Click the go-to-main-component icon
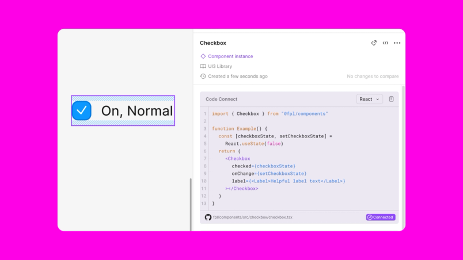This screenshot has width=463, height=260. coord(374,43)
